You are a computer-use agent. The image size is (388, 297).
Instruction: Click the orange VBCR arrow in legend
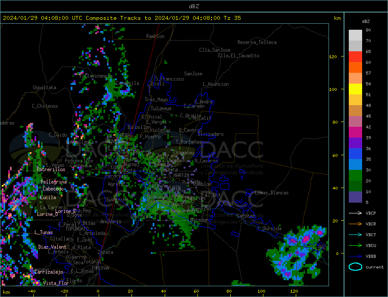[x=355, y=224]
